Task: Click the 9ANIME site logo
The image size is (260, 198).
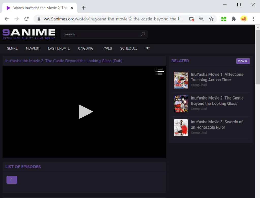Action: point(28,33)
